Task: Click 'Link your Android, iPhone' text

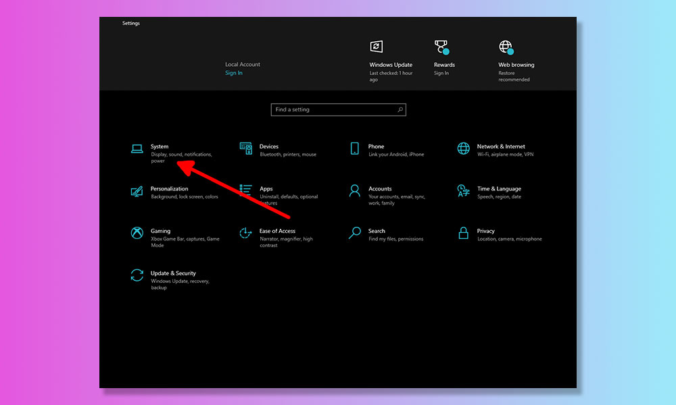Action: tap(396, 155)
